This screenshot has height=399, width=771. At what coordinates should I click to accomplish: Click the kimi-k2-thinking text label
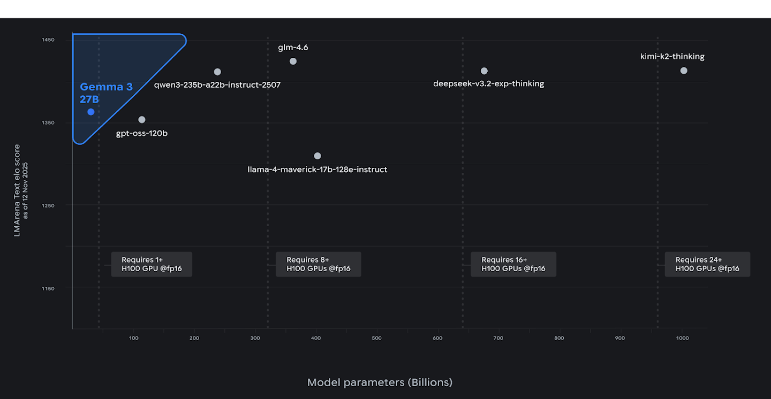pyautogui.click(x=672, y=56)
